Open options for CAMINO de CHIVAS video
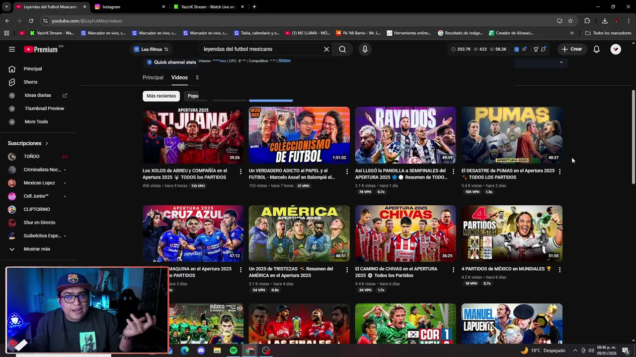The image size is (636, 357). (453, 270)
